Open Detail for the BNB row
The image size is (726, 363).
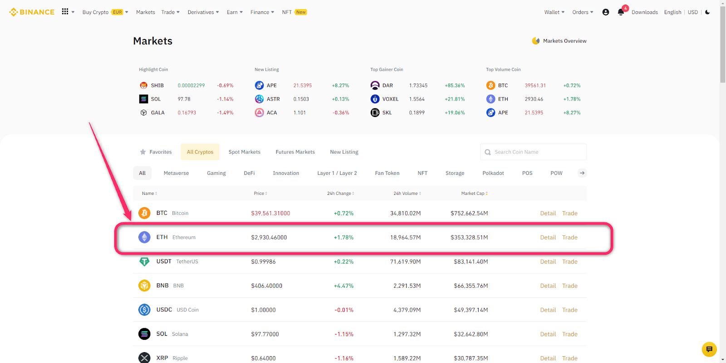(548, 286)
